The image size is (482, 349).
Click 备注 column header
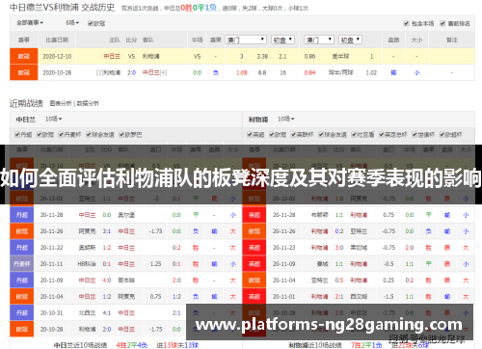451,40
